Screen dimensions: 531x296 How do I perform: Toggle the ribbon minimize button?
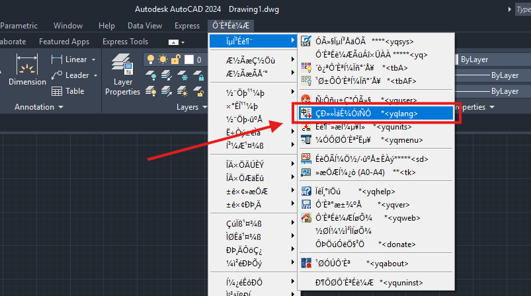173,42
